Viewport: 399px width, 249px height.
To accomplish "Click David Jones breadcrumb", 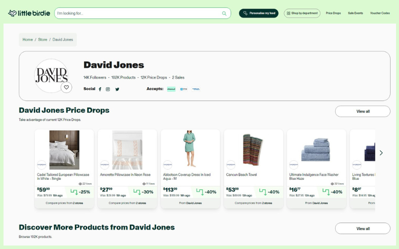I will [x=63, y=40].
